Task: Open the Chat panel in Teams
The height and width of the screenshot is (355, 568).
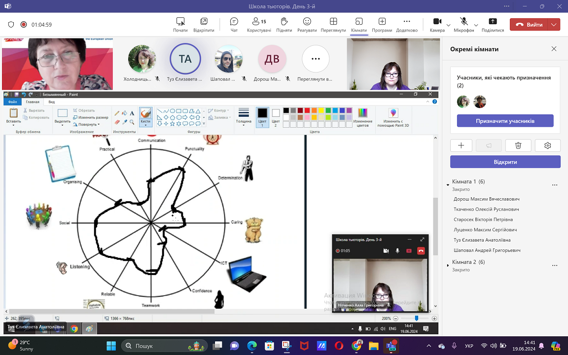Action: (x=234, y=25)
